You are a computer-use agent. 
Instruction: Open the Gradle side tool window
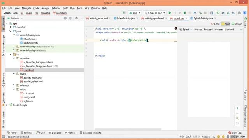pyautogui.click(x=245, y=23)
